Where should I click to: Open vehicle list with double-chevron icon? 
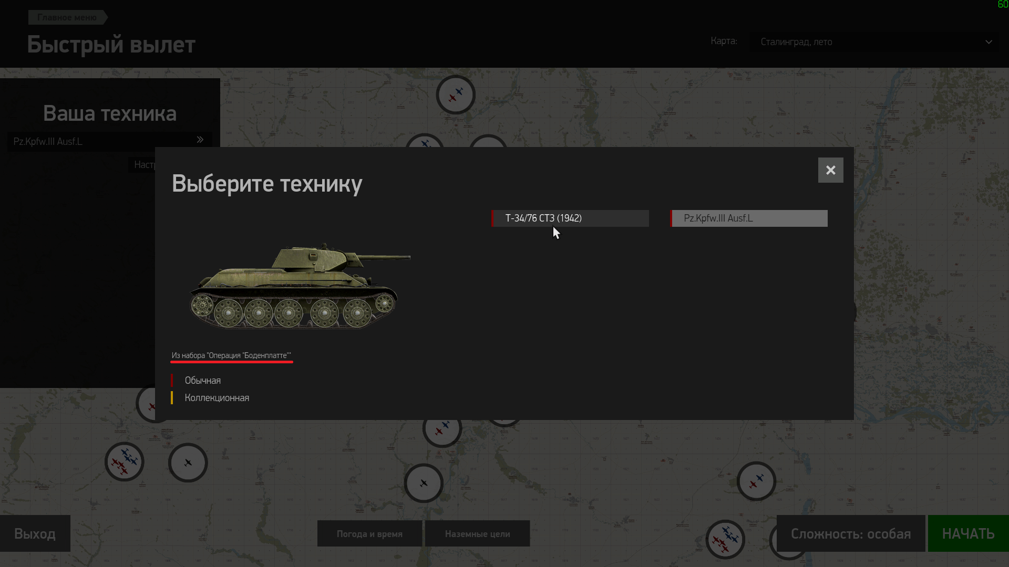(x=200, y=140)
